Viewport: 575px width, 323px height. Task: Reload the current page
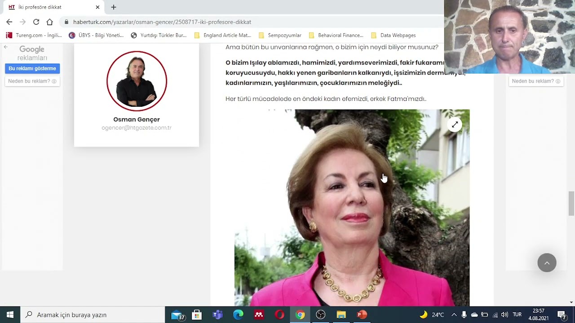click(x=36, y=22)
